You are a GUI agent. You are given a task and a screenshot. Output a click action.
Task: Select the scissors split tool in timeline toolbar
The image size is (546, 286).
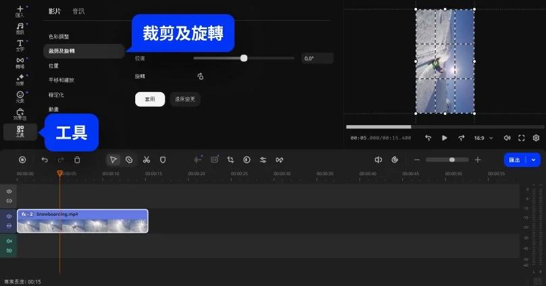146,160
